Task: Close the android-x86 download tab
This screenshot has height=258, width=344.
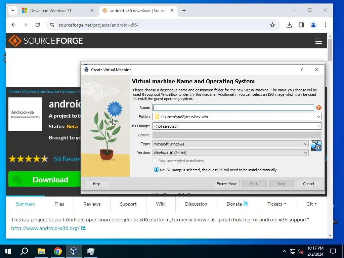Action: click(172, 10)
